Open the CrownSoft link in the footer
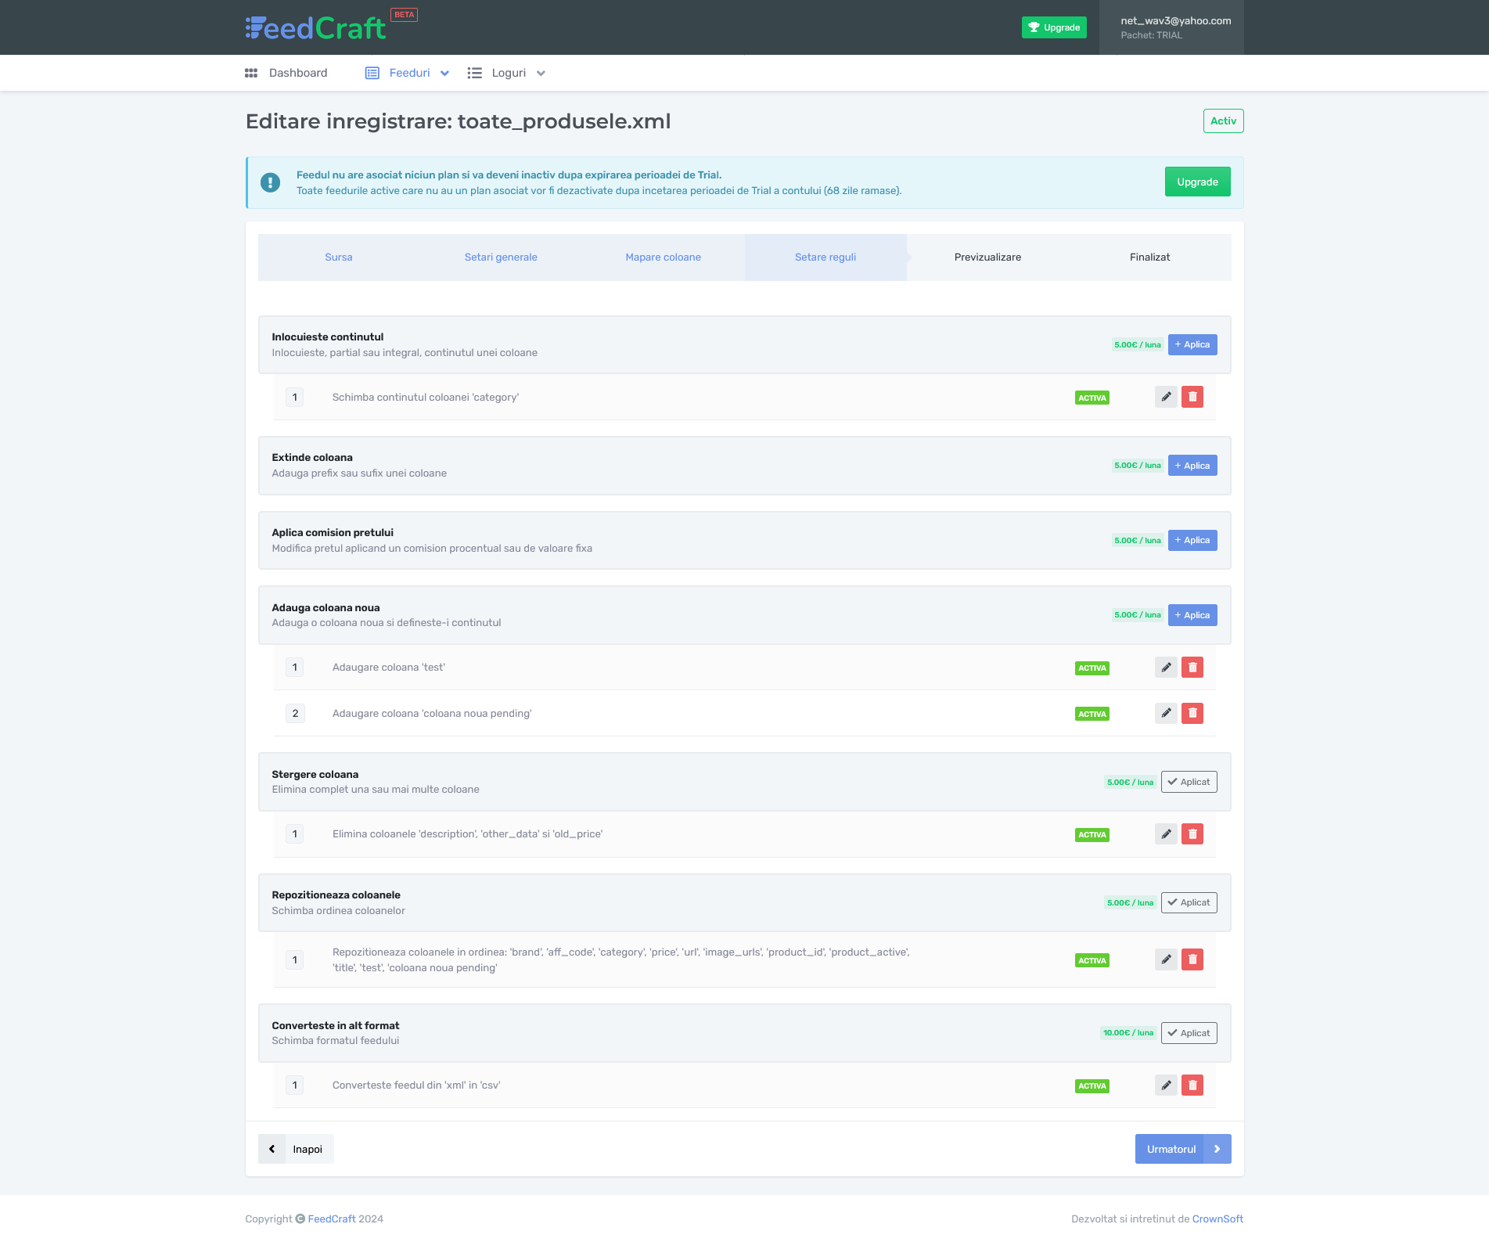Image resolution: width=1489 pixels, height=1242 pixels. coord(1217,1219)
